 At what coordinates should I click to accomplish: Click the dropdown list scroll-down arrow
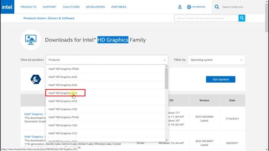click(x=166, y=140)
